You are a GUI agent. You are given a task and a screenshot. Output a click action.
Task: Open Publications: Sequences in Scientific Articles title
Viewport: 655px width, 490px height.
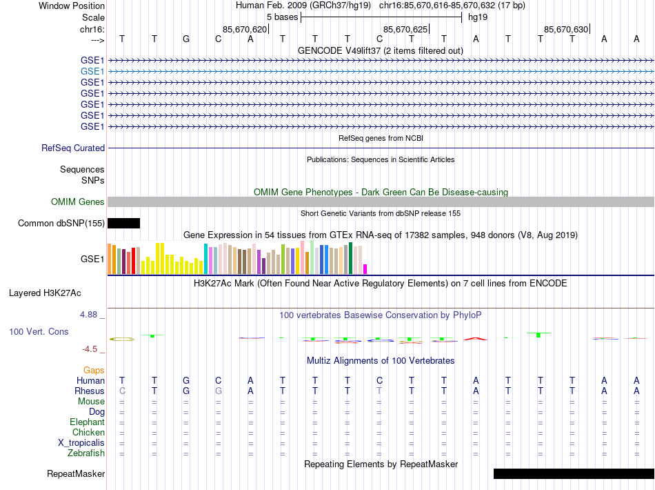(381, 159)
